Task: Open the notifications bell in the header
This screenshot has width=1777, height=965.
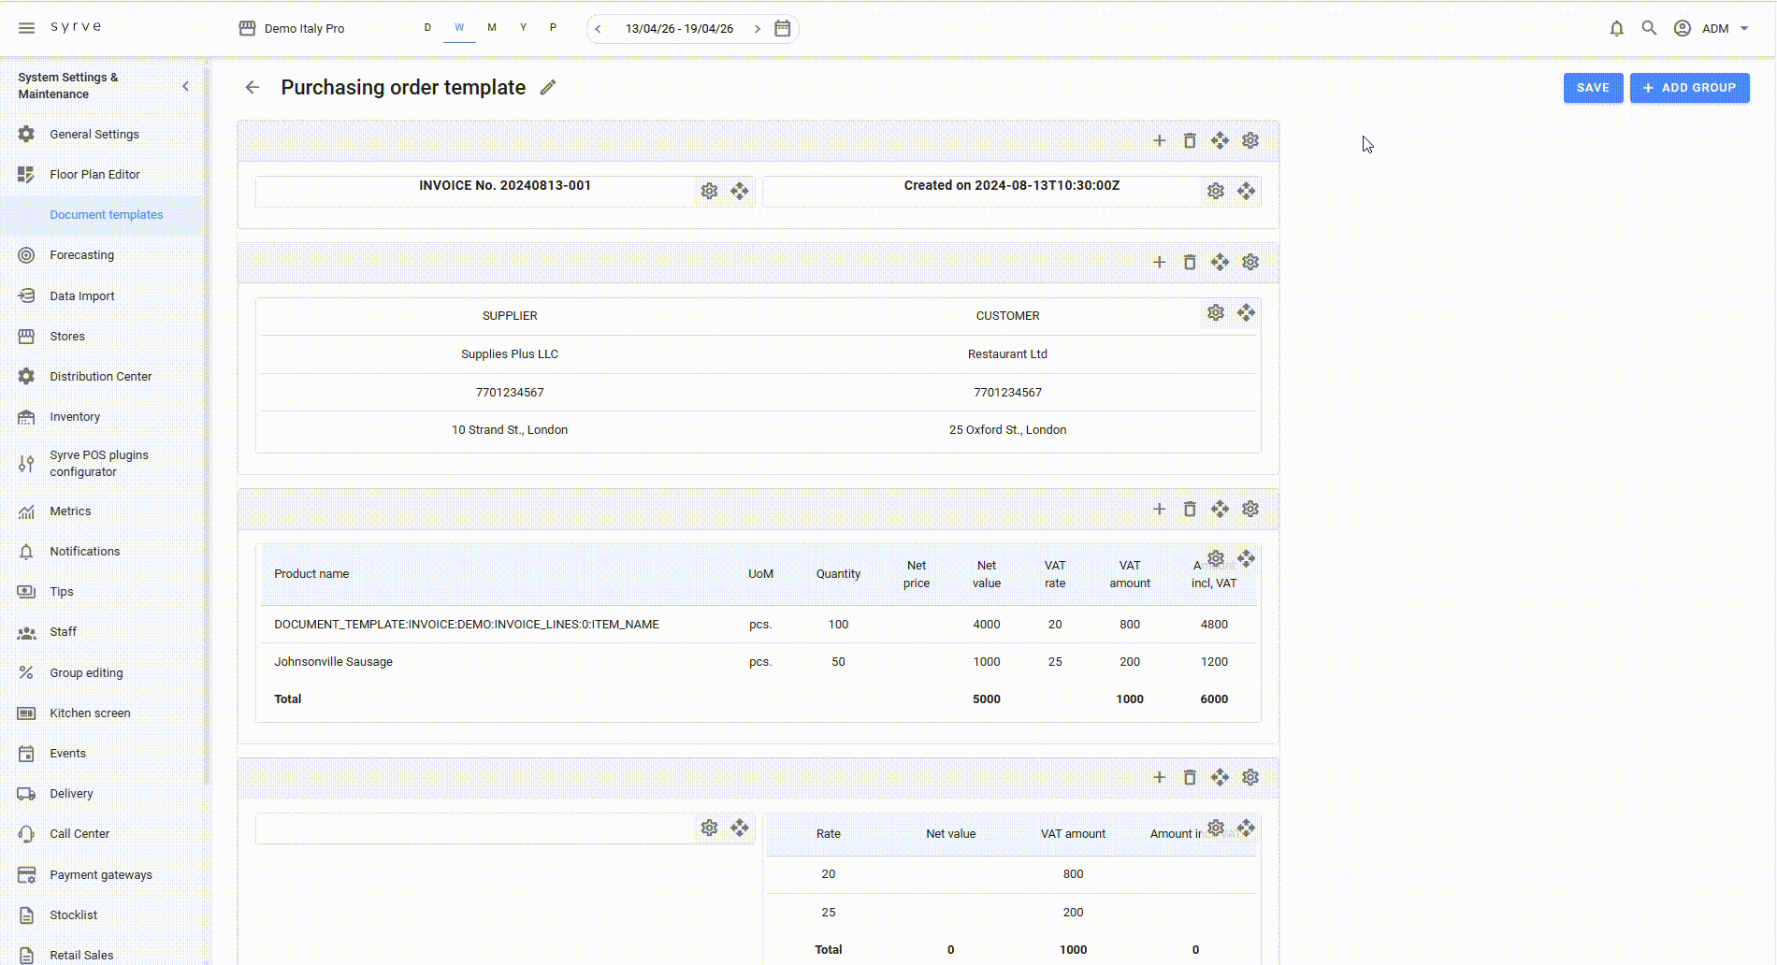Action: 1616,28
